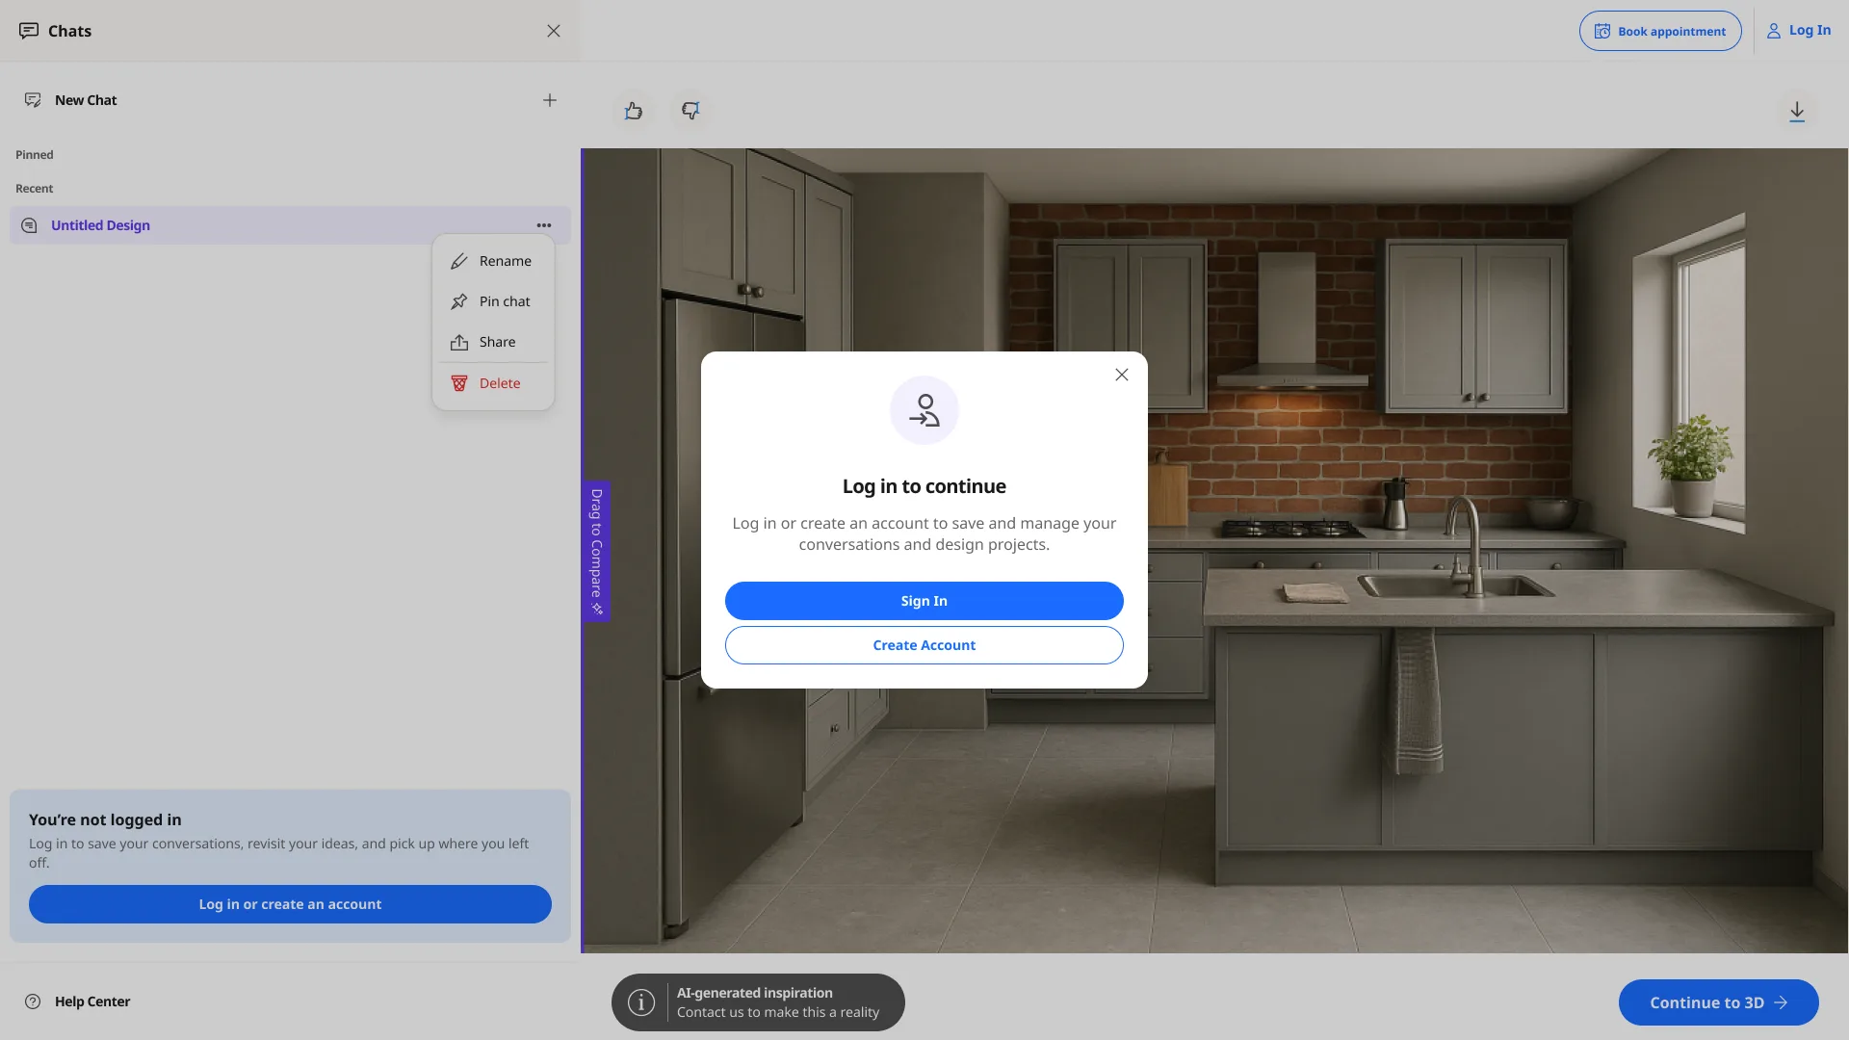This screenshot has height=1040, width=1849.
Task: Click the Sign In button
Action: pos(924,601)
